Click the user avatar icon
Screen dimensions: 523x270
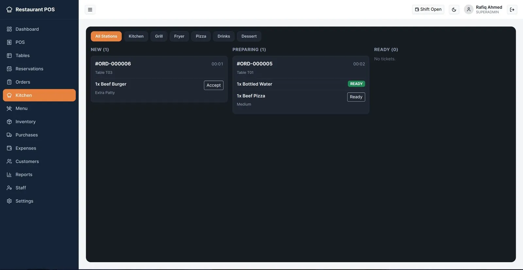tap(469, 9)
